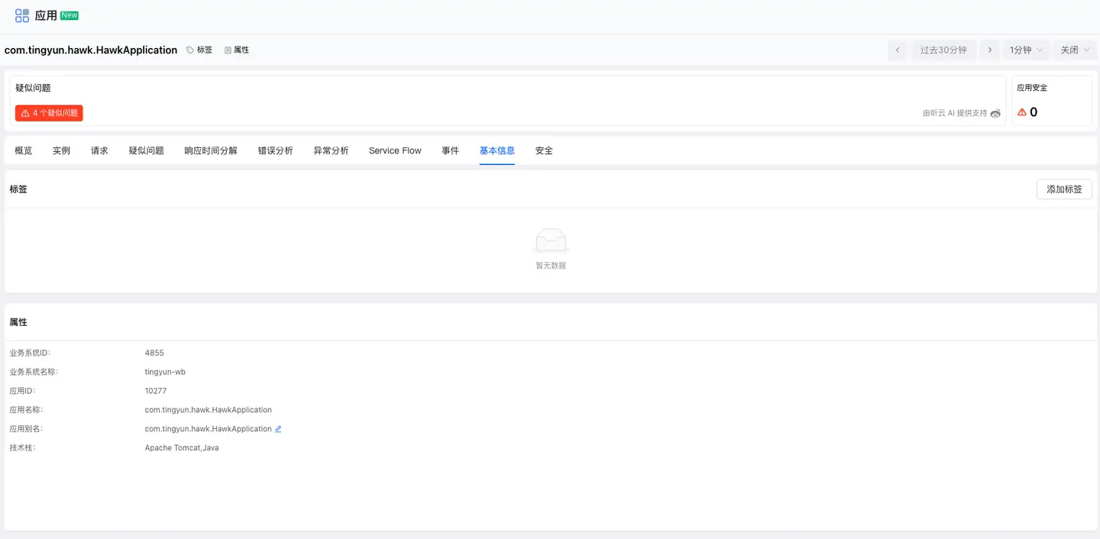Click the 添加标签 button
The image size is (1100, 539).
click(x=1063, y=189)
